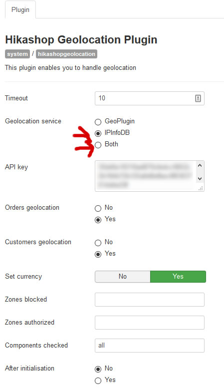Select the IPInfoDB geolocation service
The image size is (224, 392).
coord(98,133)
